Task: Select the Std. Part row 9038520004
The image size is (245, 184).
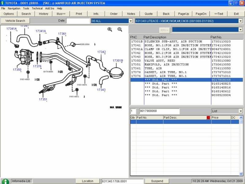Action: tap(187, 95)
